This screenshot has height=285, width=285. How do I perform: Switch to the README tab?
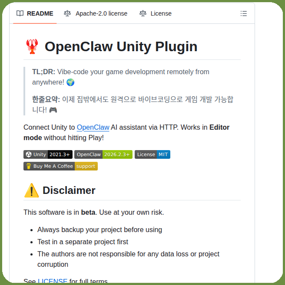pyautogui.click(x=35, y=13)
